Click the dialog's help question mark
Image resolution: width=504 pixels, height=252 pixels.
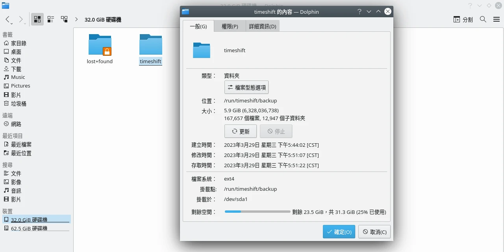(x=359, y=12)
